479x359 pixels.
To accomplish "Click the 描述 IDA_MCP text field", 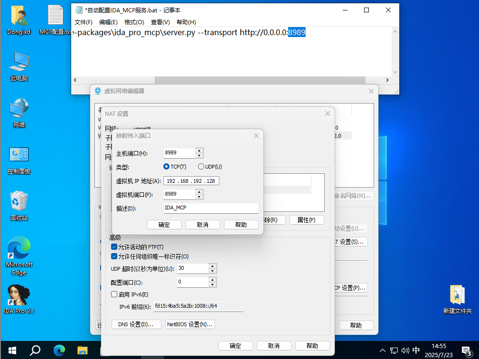I will (211, 208).
